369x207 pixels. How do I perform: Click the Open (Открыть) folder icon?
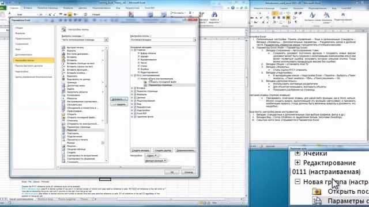click(x=63, y=114)
